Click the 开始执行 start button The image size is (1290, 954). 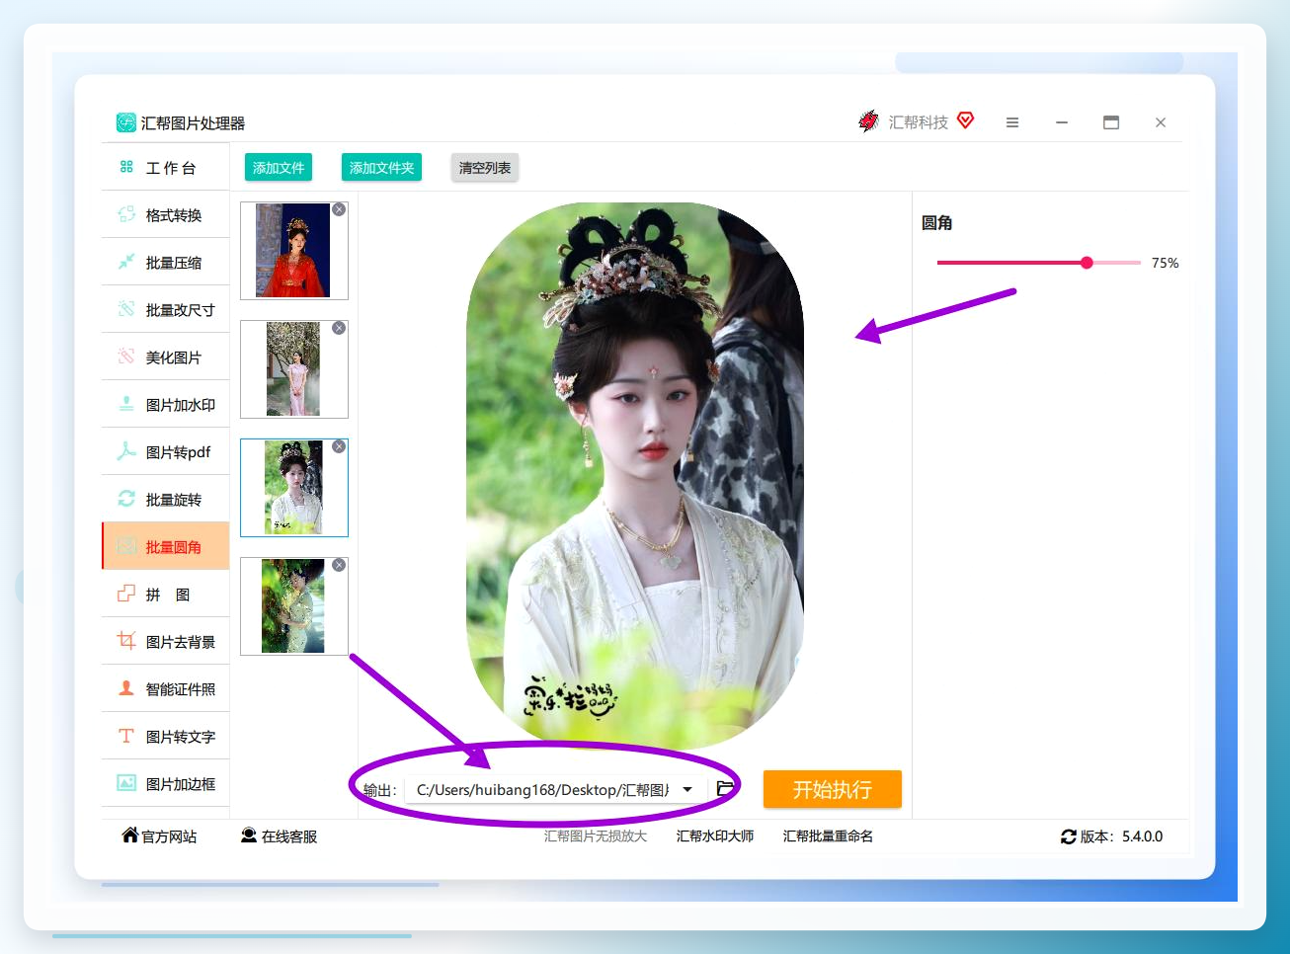833,789
